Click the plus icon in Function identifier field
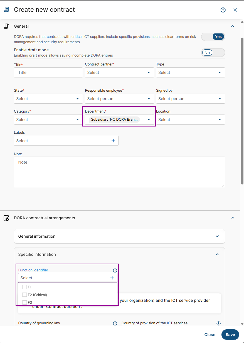Viewport: 244px width, 343px height. 112,278
